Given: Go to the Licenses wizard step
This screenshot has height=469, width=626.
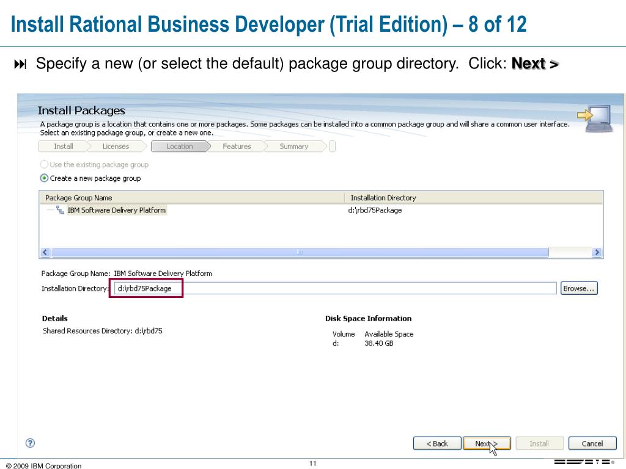Looking at the screenshot, I should click(116, 147).
